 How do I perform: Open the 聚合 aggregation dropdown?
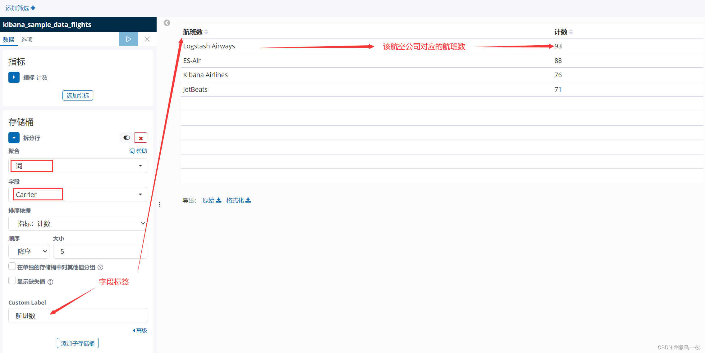point(78,166)
